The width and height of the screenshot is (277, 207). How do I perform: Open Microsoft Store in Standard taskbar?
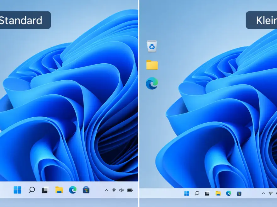pyautogui.click(x=86, y=190)
